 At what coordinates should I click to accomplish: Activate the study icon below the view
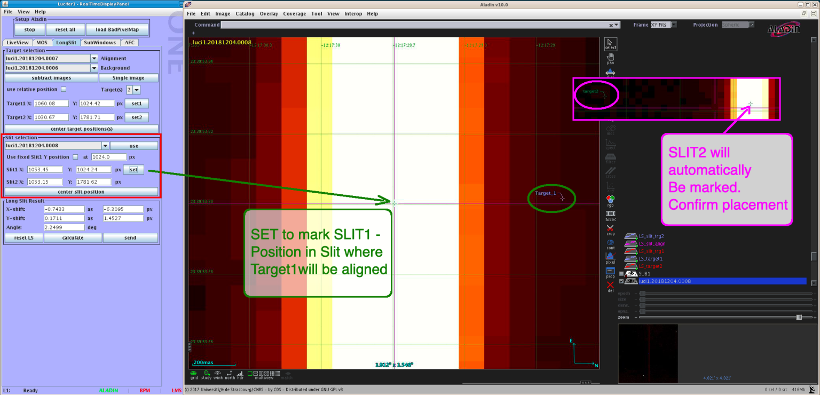[206, 374]
